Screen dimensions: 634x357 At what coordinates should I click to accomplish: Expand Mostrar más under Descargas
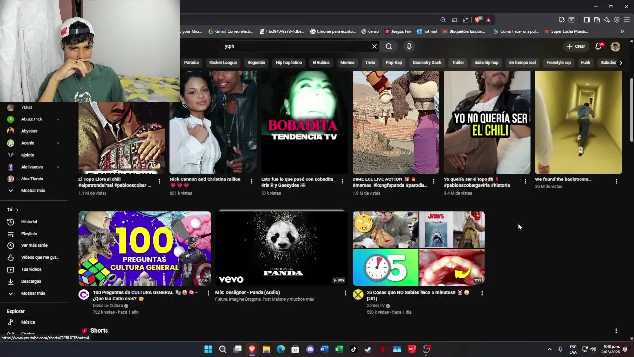tap(33, 293)
